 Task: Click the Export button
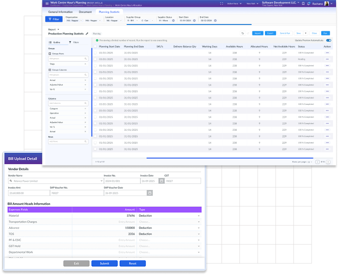pos(270,33)
